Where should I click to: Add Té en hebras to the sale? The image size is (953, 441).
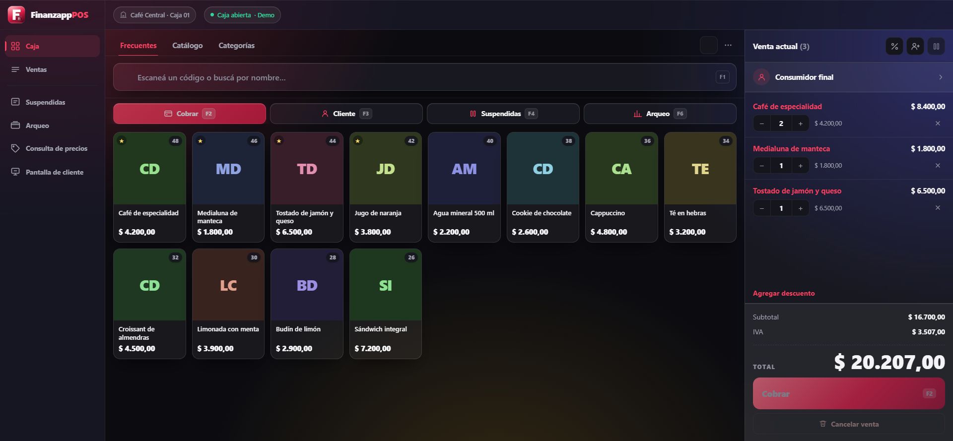700,187
